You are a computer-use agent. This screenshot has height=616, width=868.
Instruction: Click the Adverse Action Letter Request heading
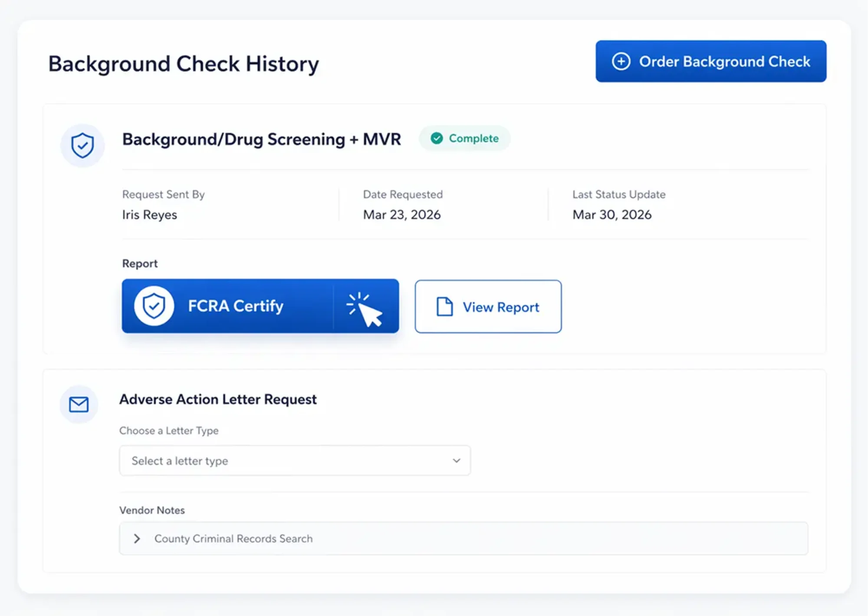(x=218, y=399)
